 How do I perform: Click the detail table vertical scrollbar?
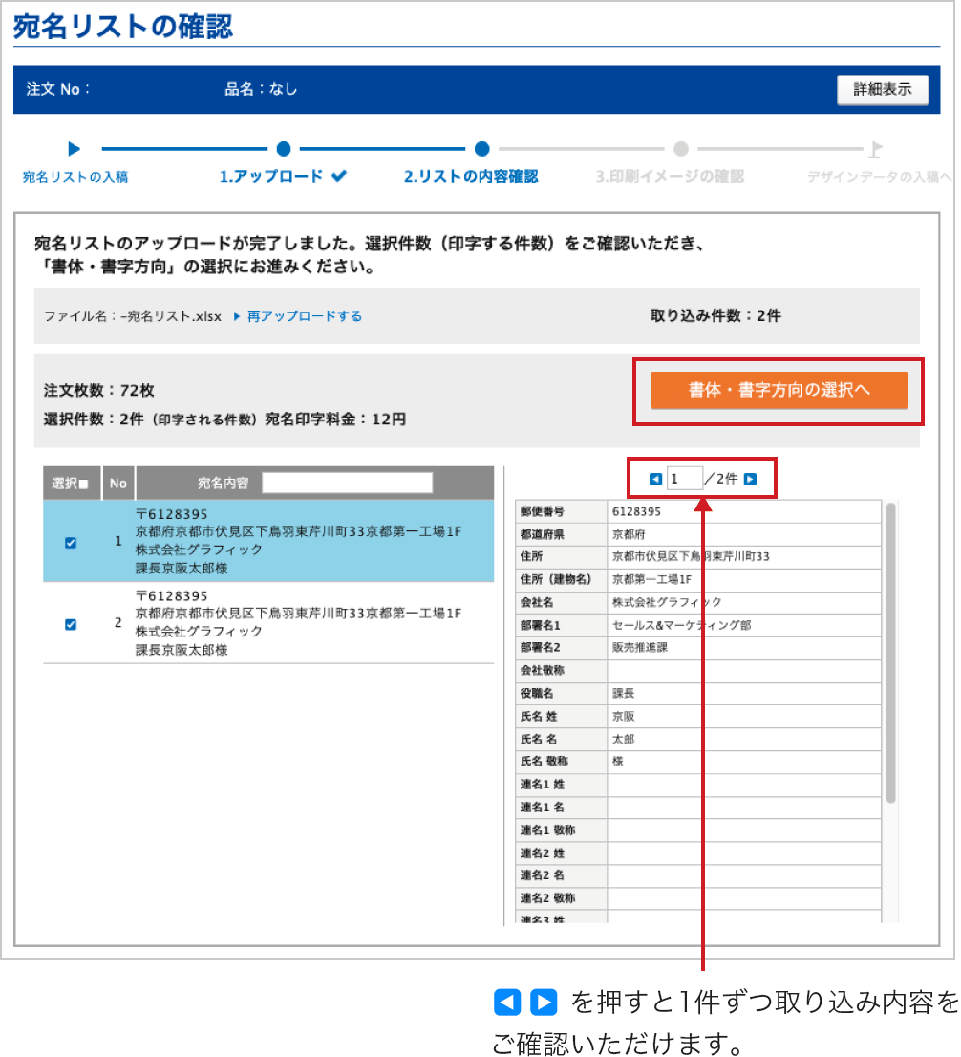[x=890, y=650]
